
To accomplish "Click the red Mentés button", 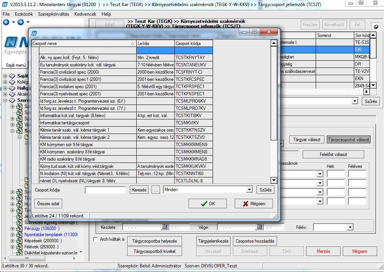I will 323,251.
